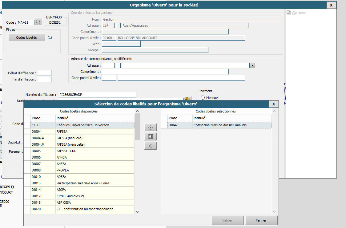Click the Code column header in selected codes
This screenshot has height=228, width=346.
tap(180, 118)
